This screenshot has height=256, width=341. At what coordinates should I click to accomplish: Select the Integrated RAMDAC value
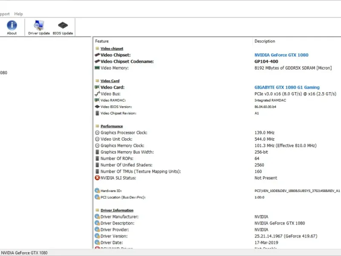point(270,100)
